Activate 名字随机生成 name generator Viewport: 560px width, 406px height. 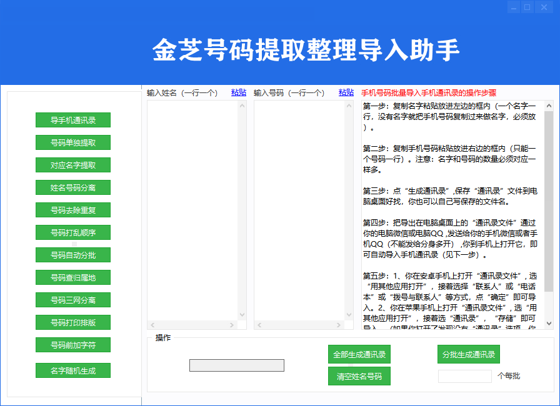(72, 370)
